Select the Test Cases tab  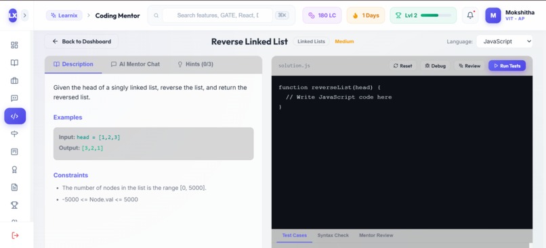click(x=294, y=235)
